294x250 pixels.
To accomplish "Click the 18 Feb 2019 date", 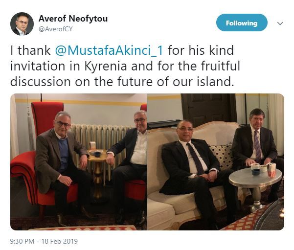I will [60, 241].
